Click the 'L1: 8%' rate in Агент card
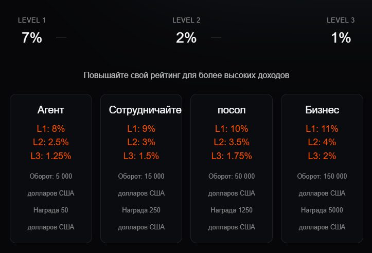This screenshot has width=372, height=253. click(51, 129)
